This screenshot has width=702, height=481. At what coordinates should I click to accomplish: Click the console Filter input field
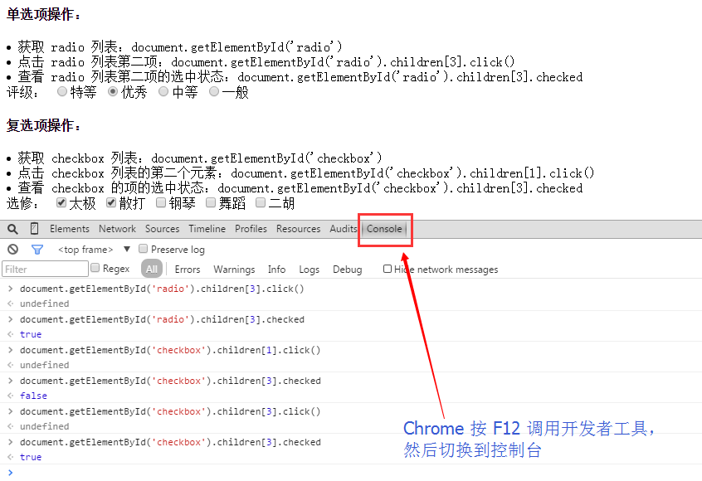click(45, 269)
